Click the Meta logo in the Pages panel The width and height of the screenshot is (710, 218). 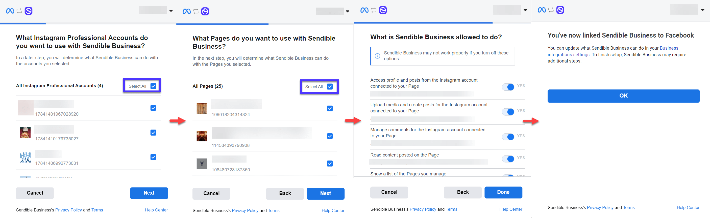[187, 12]
